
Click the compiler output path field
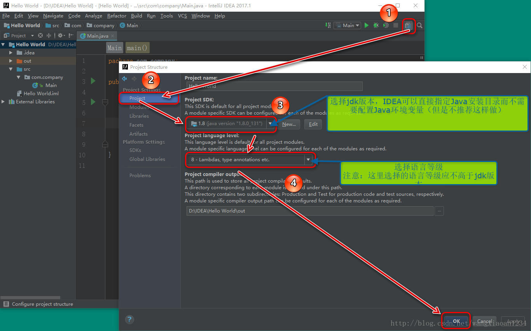310,211
